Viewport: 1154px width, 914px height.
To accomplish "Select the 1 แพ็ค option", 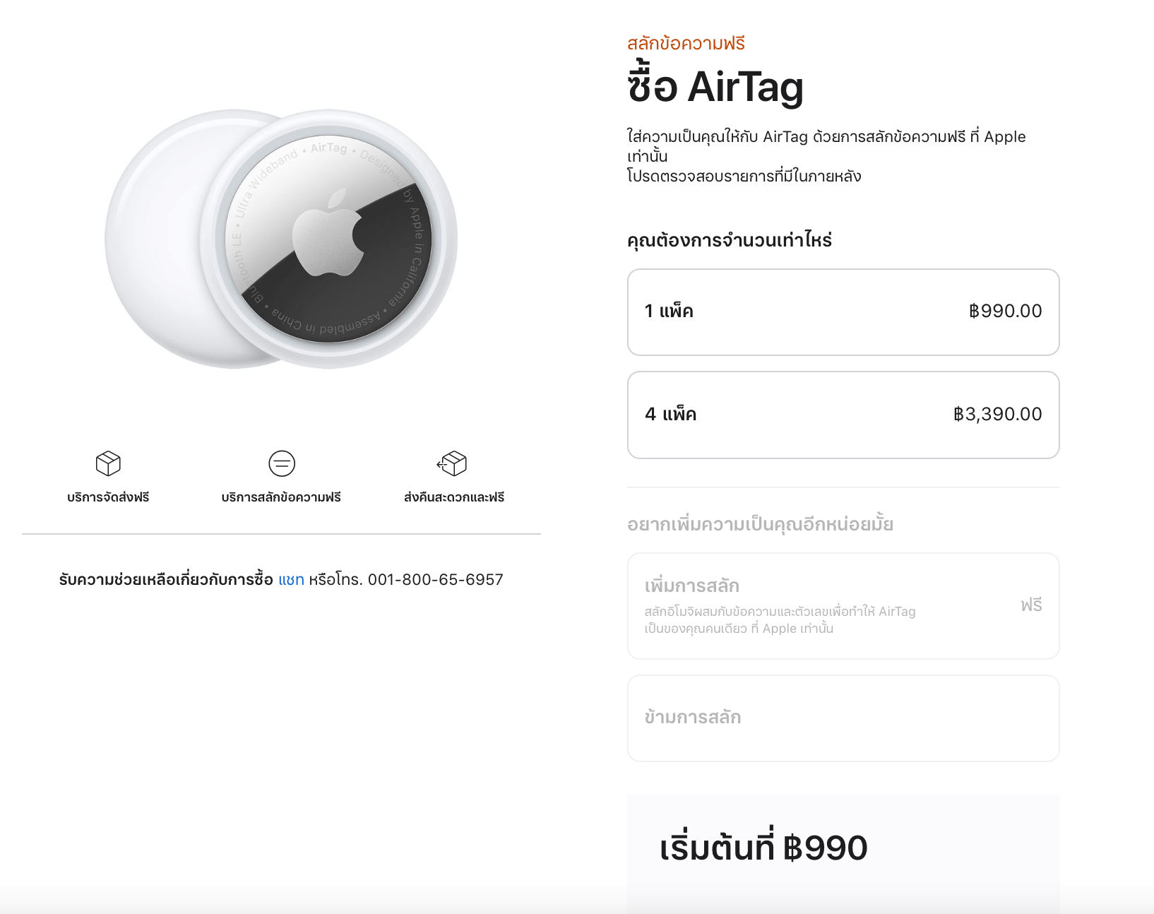I will [843, 311].
